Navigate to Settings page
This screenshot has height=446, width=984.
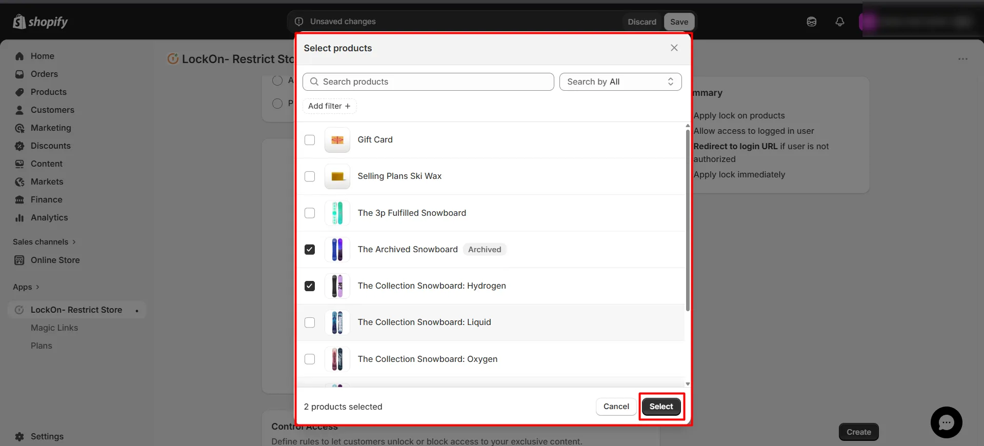tap(47, 437)
